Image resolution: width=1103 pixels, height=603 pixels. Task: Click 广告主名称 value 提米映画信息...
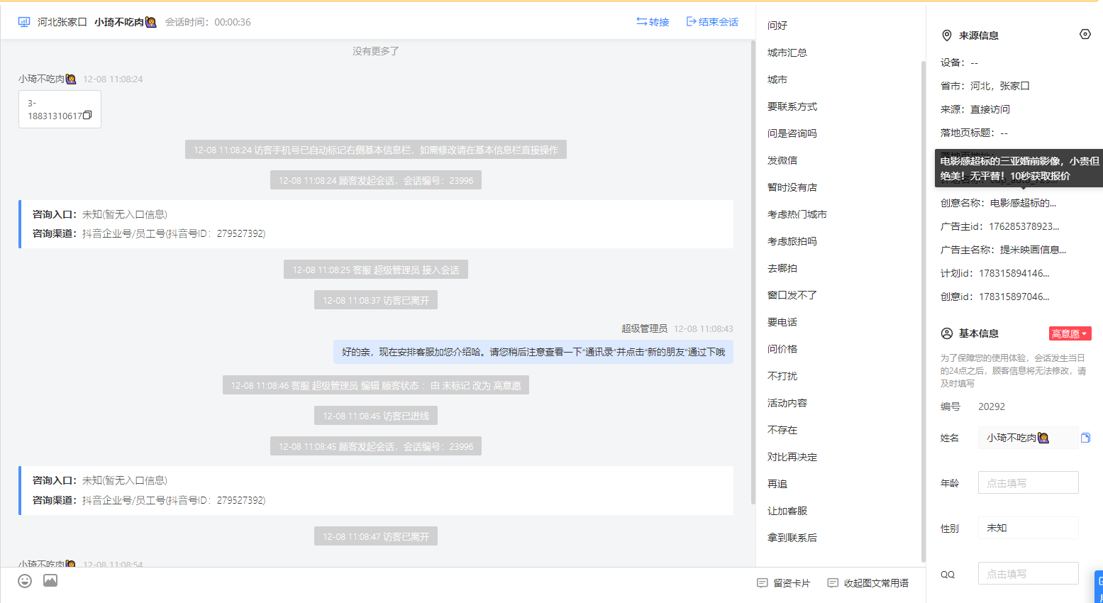point(1033,250)
